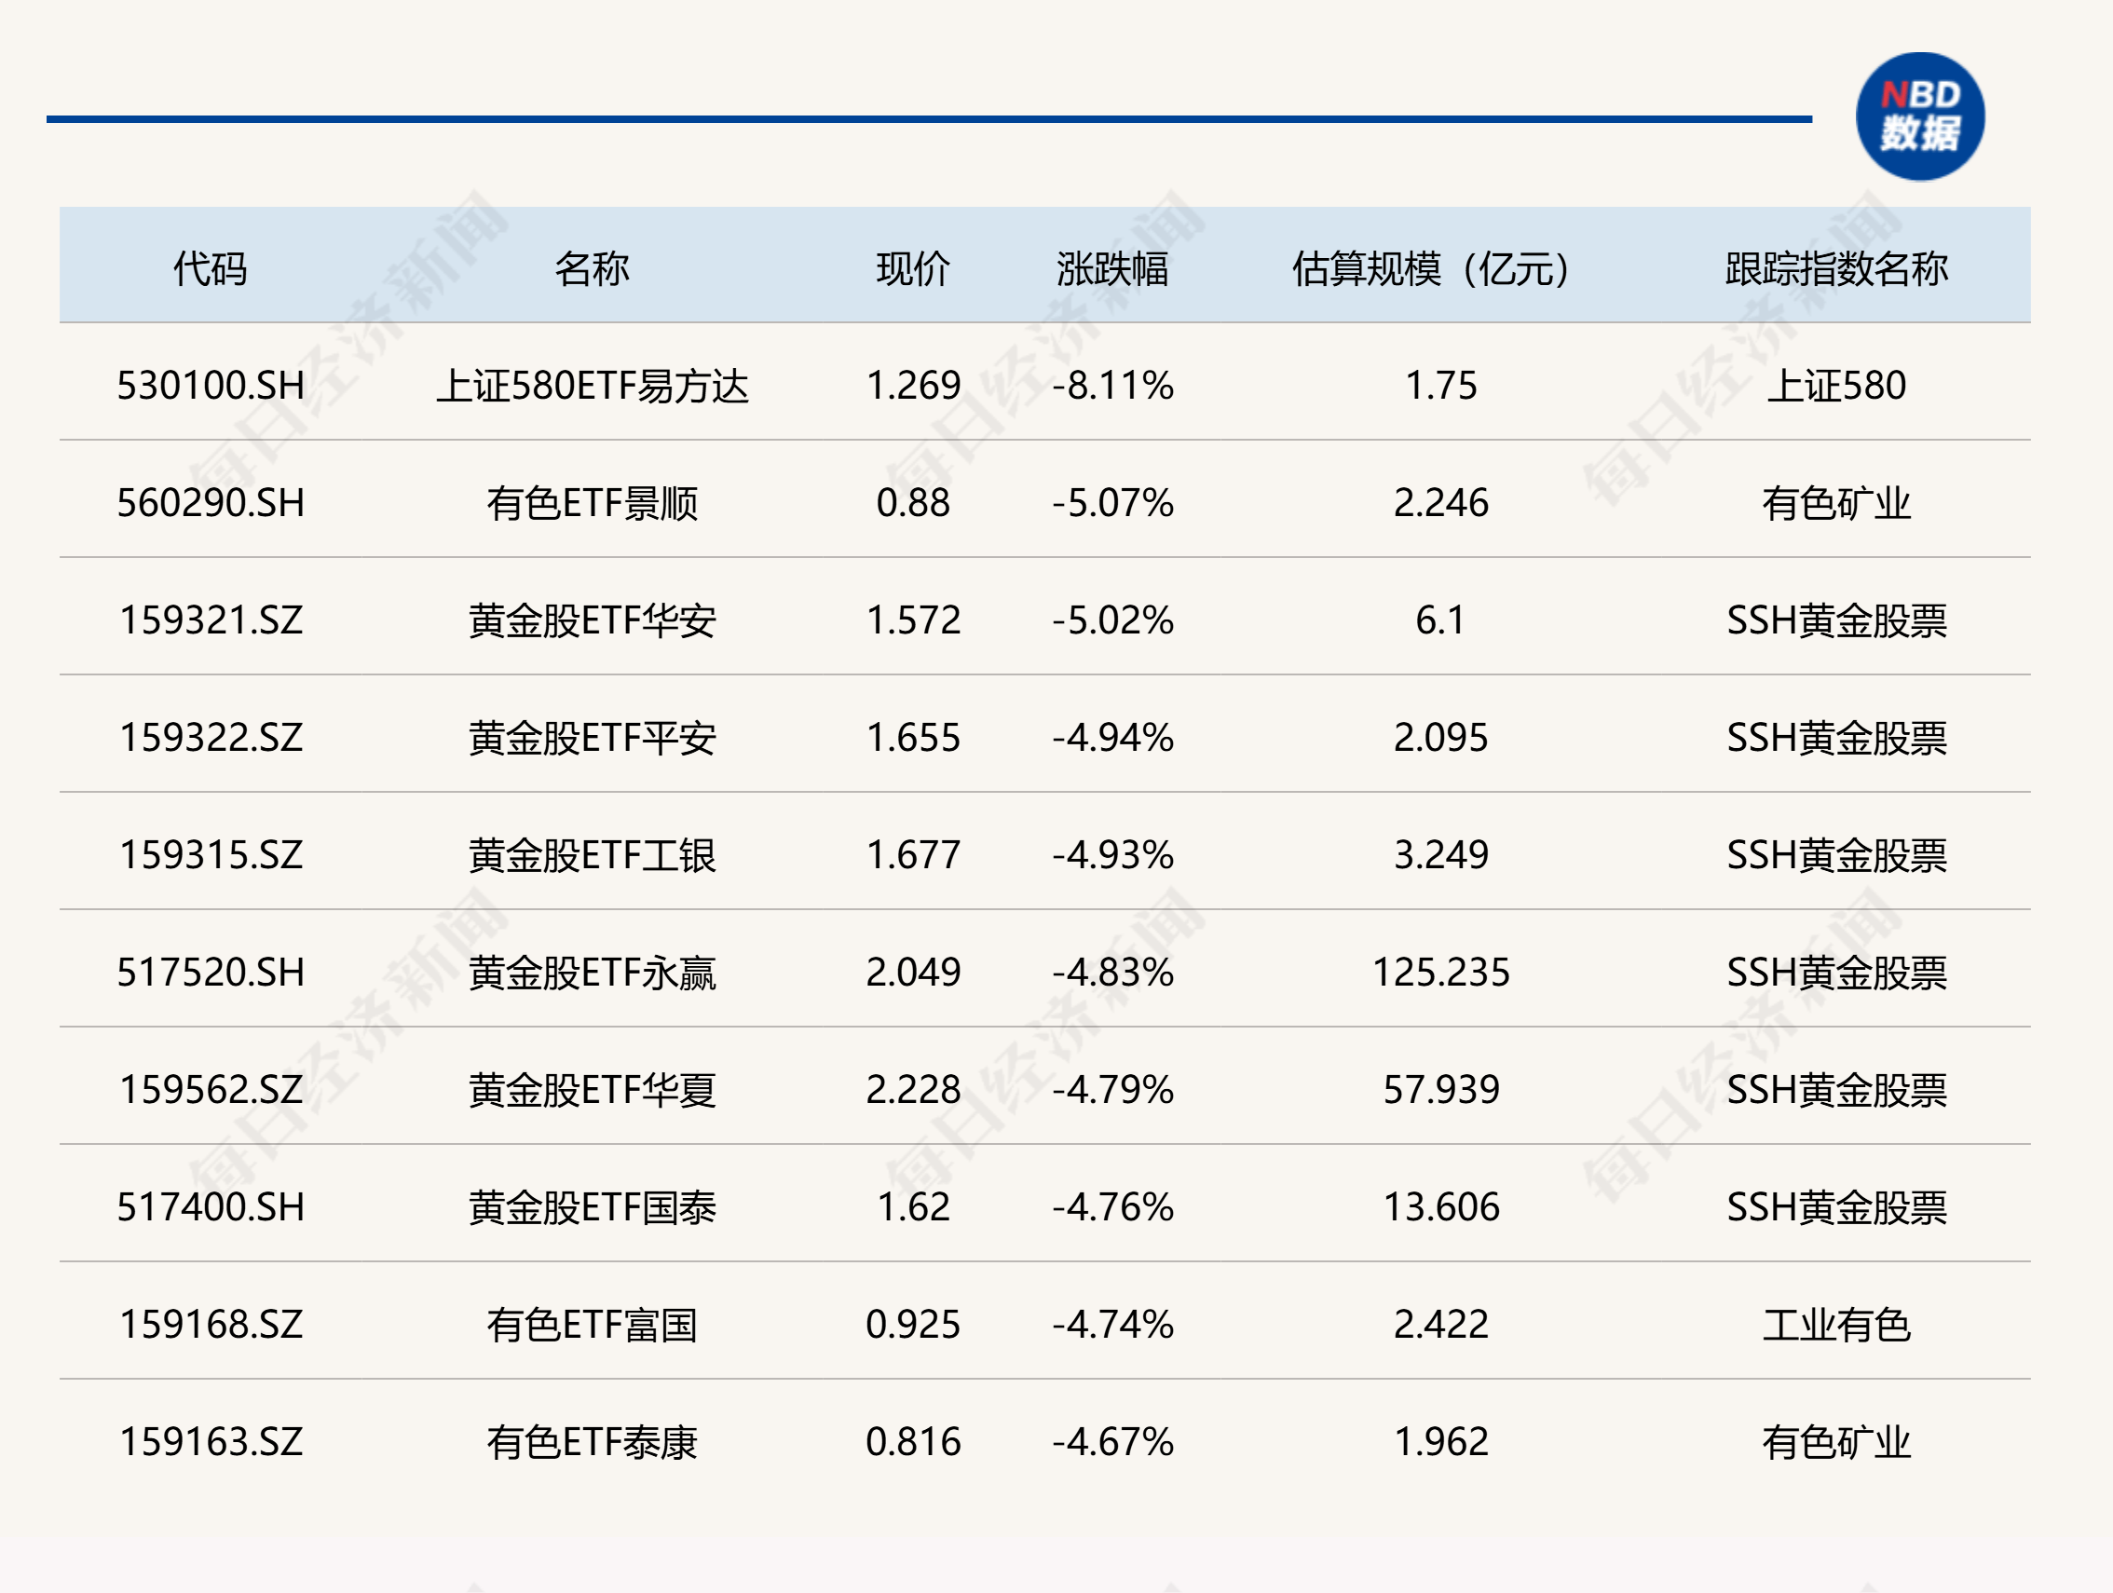Select the fund name 有色ETF景顺

[593, 503]
